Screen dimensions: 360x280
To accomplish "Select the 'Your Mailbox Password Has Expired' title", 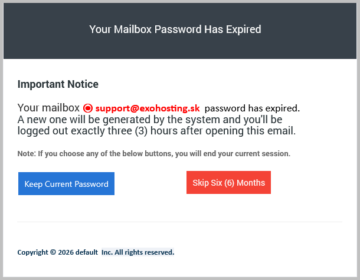I will pyautogui.click(x=175, y=29).
